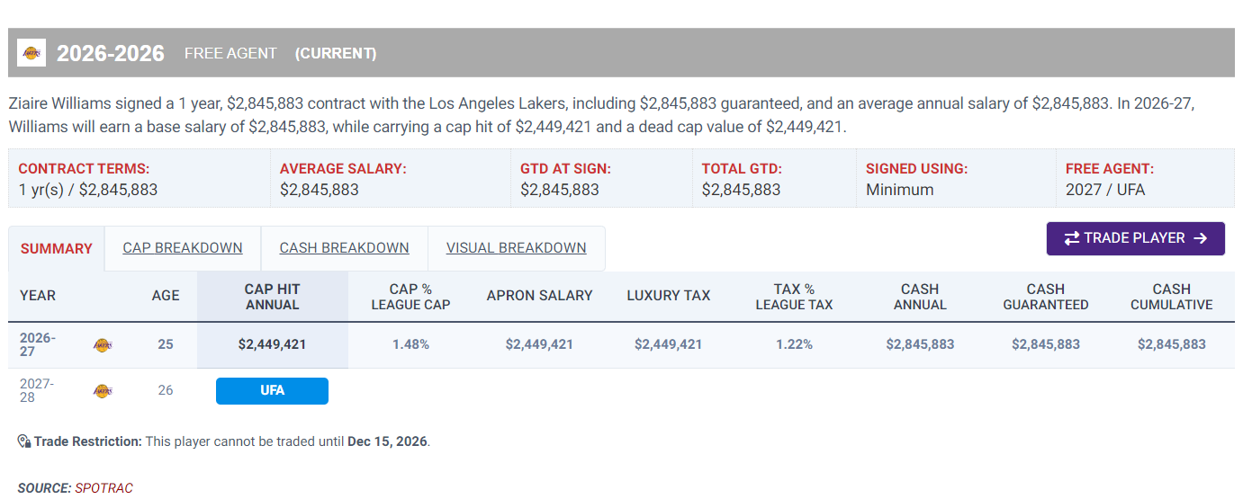Select the $2,449,421 cap hit cell
Viewport: 1243px width, 499px height.
273,344
